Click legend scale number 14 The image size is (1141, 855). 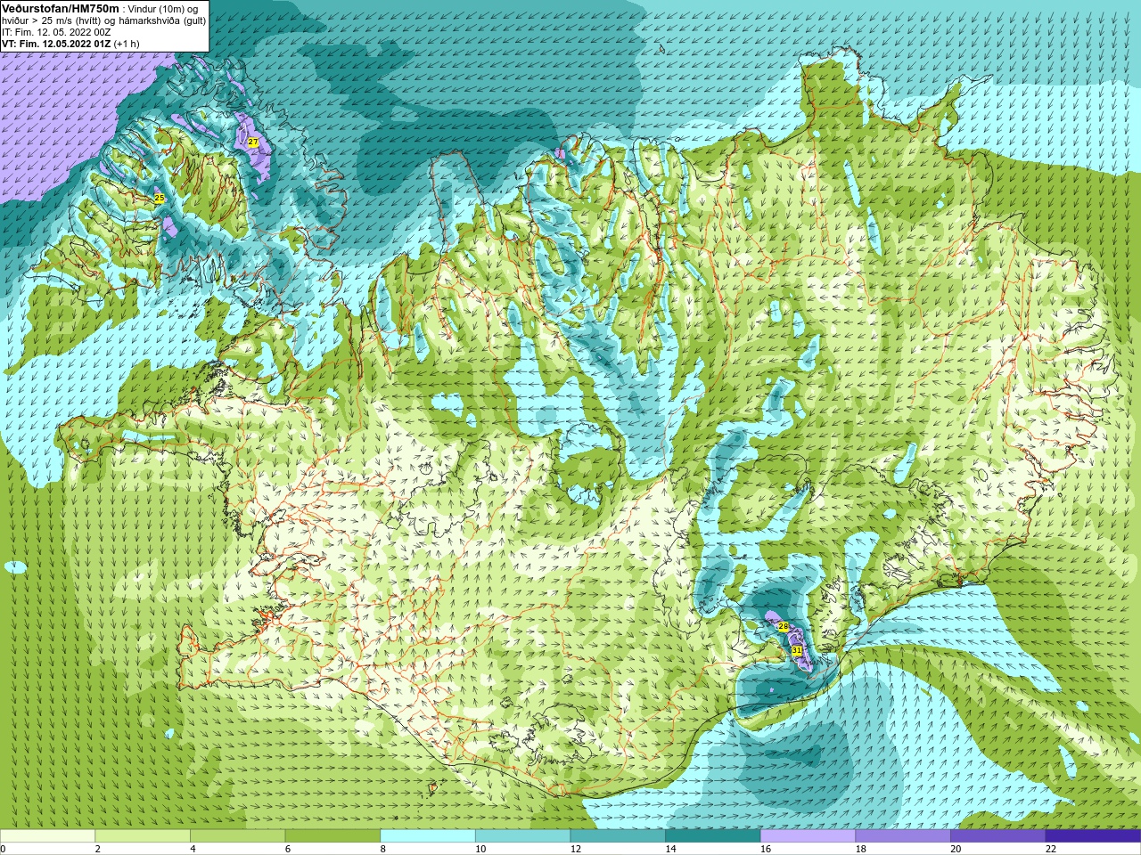point(670,849)
